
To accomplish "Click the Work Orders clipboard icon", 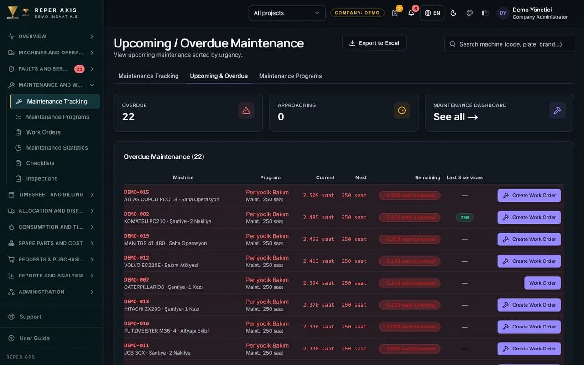I will (x=18, y=132).
